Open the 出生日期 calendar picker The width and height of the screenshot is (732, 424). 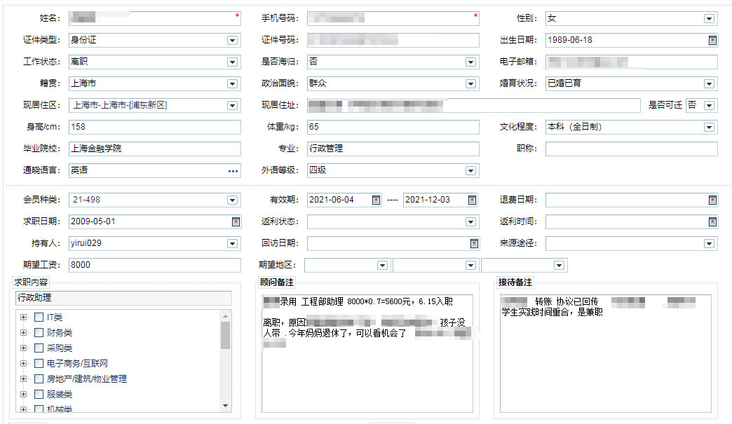point(712,40)
